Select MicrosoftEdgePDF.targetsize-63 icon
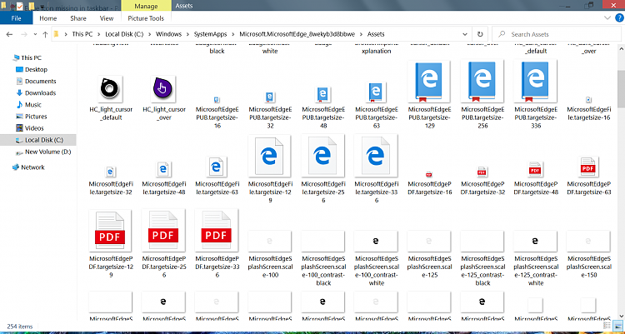625x334 pixels. 588,167
